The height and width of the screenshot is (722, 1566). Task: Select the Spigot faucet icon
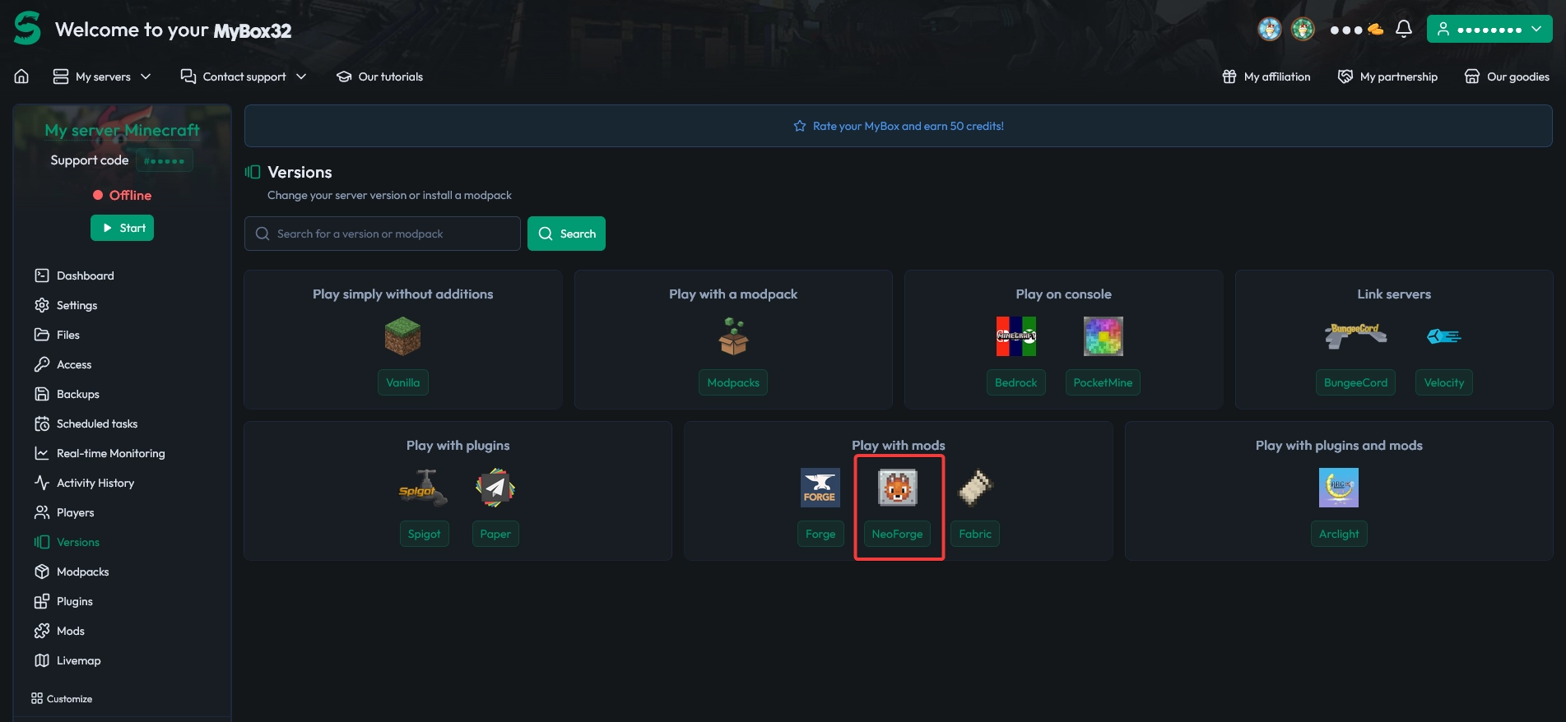click(424, 488)
